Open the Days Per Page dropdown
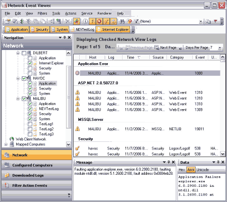This screenshot has height=202, width=227. [219, 48]
